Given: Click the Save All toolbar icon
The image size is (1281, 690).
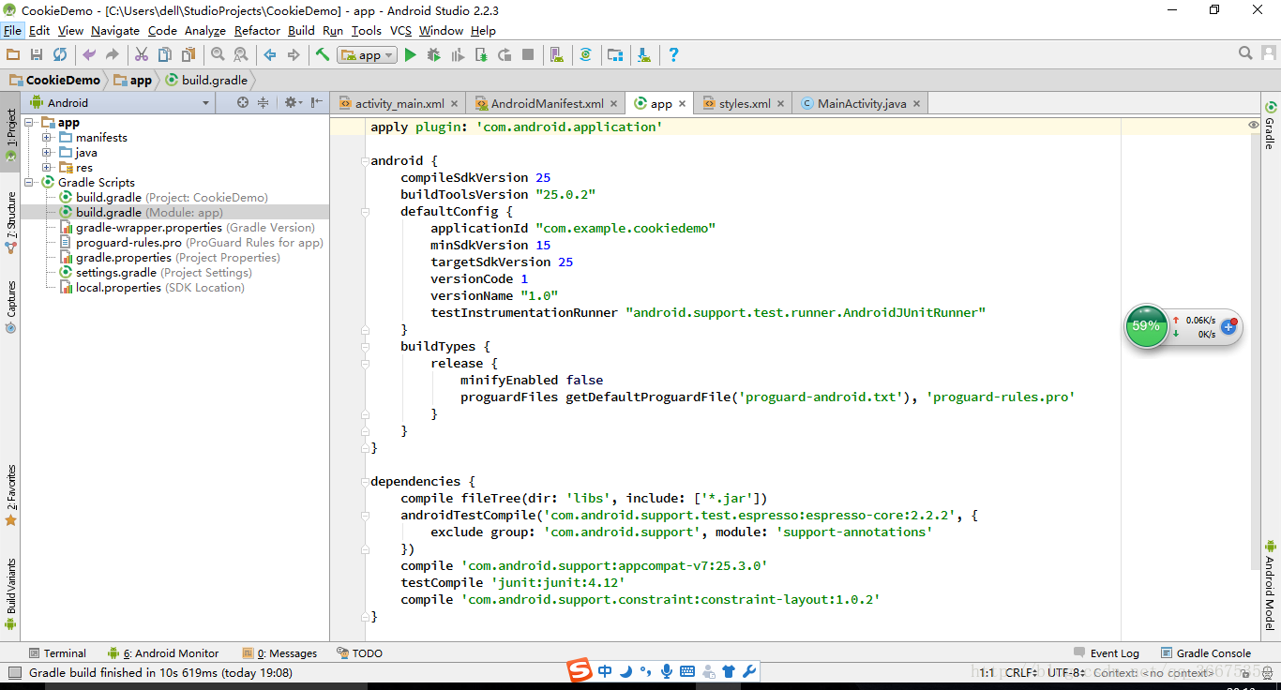Looking at the screenshot, I should tap(37, 55).
